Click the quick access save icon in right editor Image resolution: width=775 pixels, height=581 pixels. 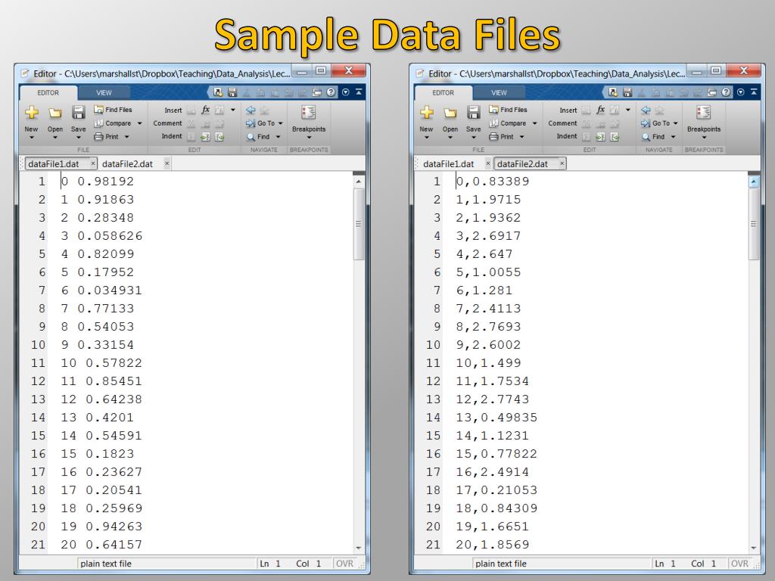point(627,92)
